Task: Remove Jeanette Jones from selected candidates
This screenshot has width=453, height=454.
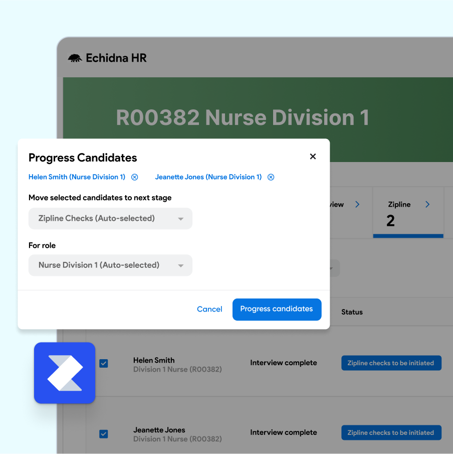Action: (271, 177)
